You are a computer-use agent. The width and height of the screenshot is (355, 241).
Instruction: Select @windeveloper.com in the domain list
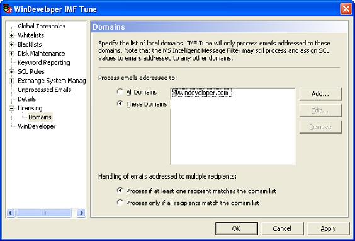(202, 93)
